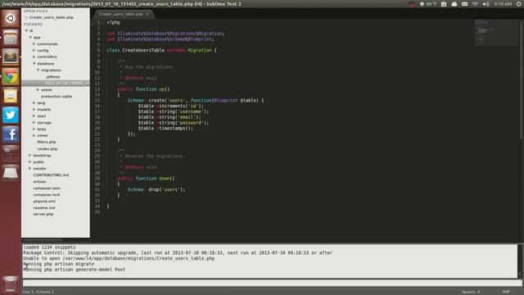Click the Spaces indentation status bar setting

[471, 292]
